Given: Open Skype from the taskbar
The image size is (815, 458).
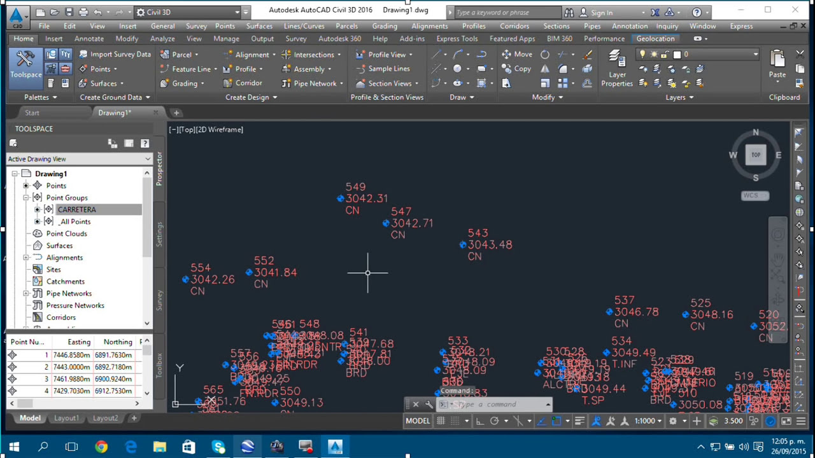Looking at the screenshot, I should pyautogui.click(x=218, y=447).
